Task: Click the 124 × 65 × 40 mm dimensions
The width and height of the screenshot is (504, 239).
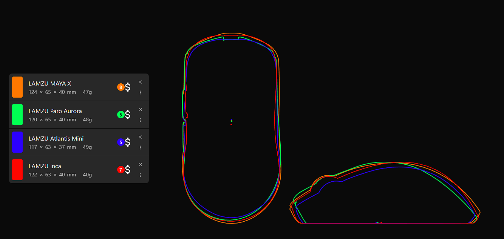Action: (53, 92)
